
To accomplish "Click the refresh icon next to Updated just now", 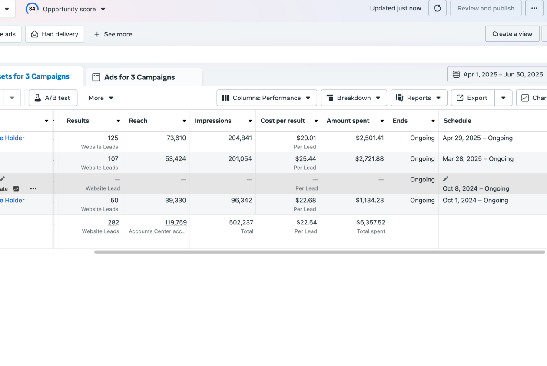I will click(438, 8).
